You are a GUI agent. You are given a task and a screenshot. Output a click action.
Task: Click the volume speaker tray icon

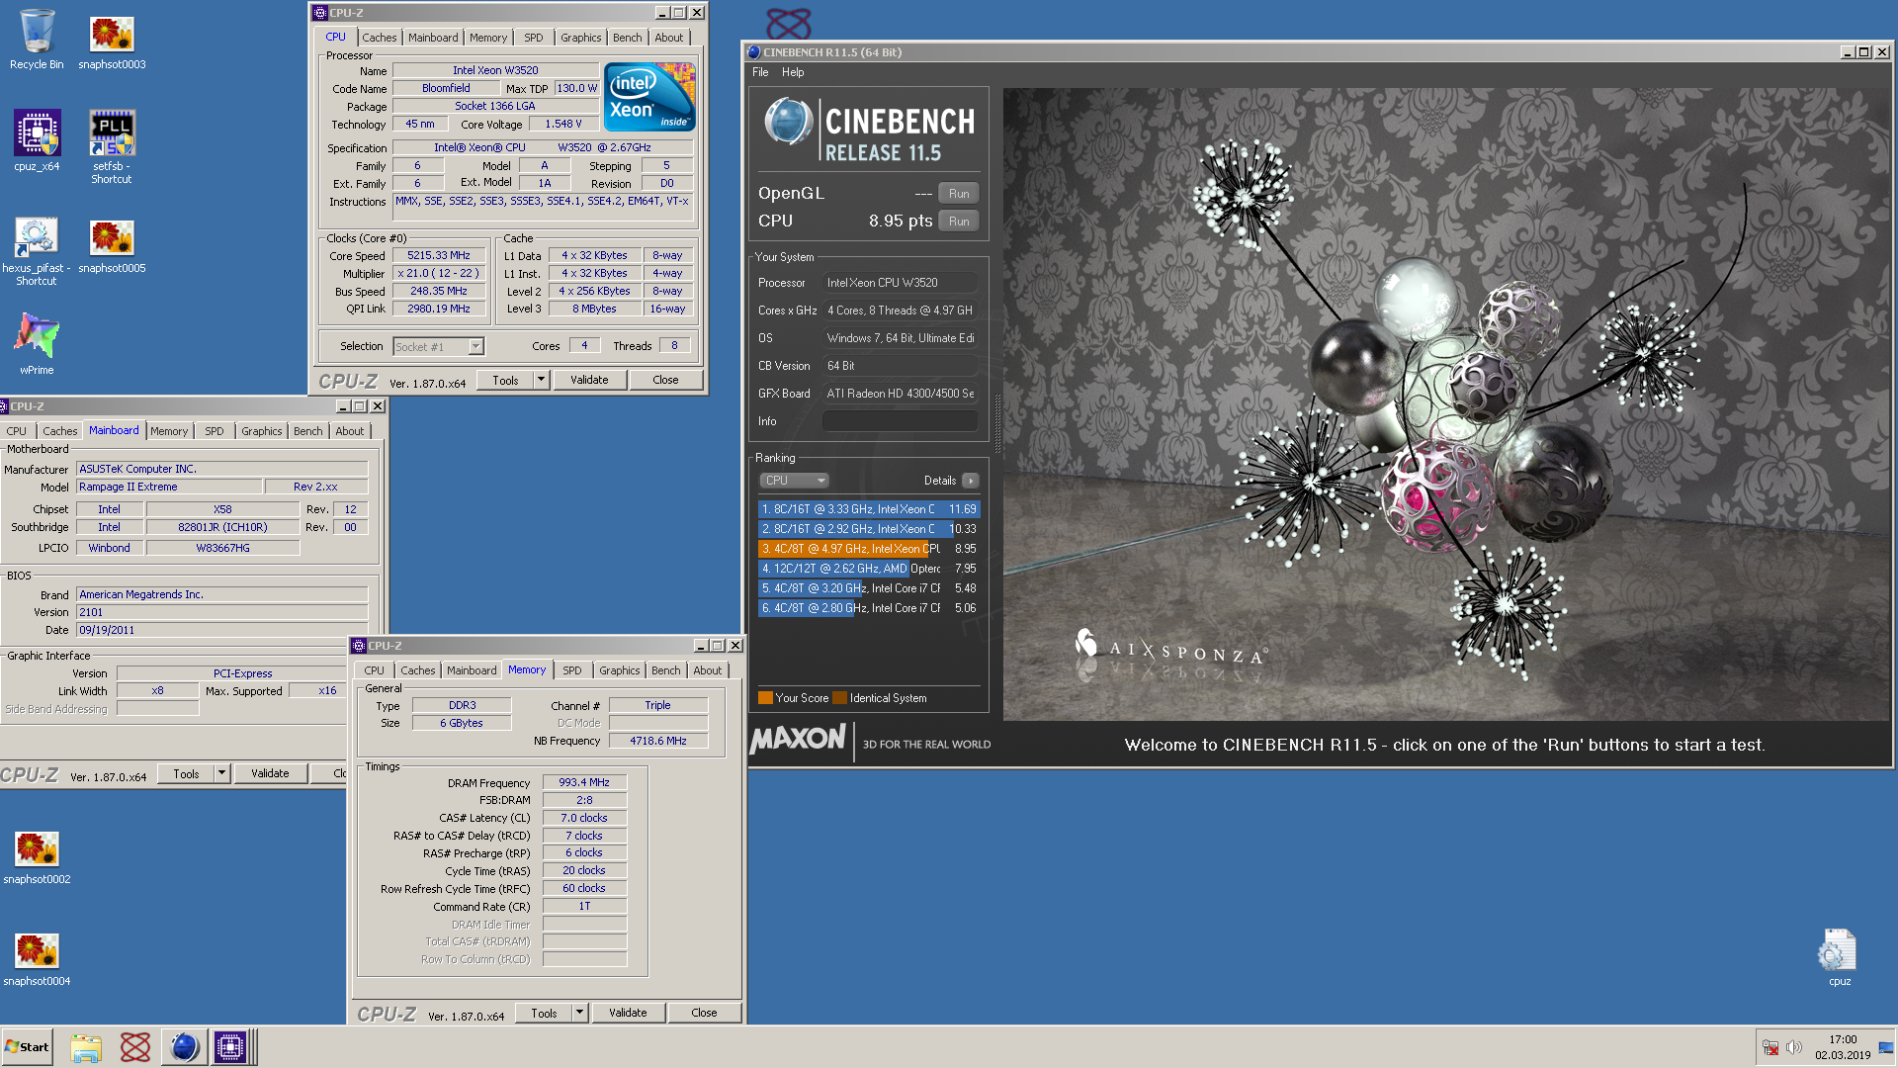click(x=1793, y=1047)
